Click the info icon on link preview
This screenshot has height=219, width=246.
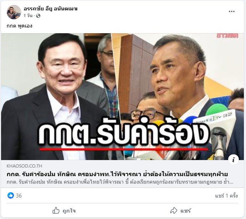(234, 160)
